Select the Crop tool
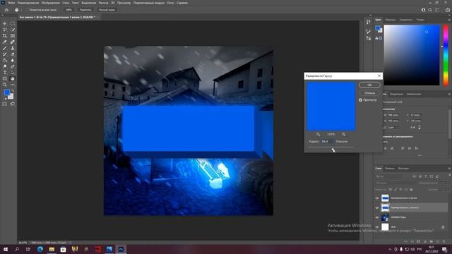This screenshot has width=452, height=254. [5, 36]
